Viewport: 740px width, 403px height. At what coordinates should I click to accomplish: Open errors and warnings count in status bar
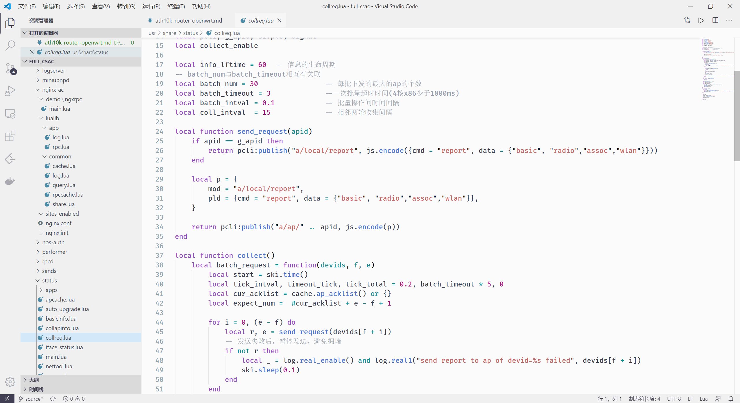pyautogui.click(x=74, y=399)
